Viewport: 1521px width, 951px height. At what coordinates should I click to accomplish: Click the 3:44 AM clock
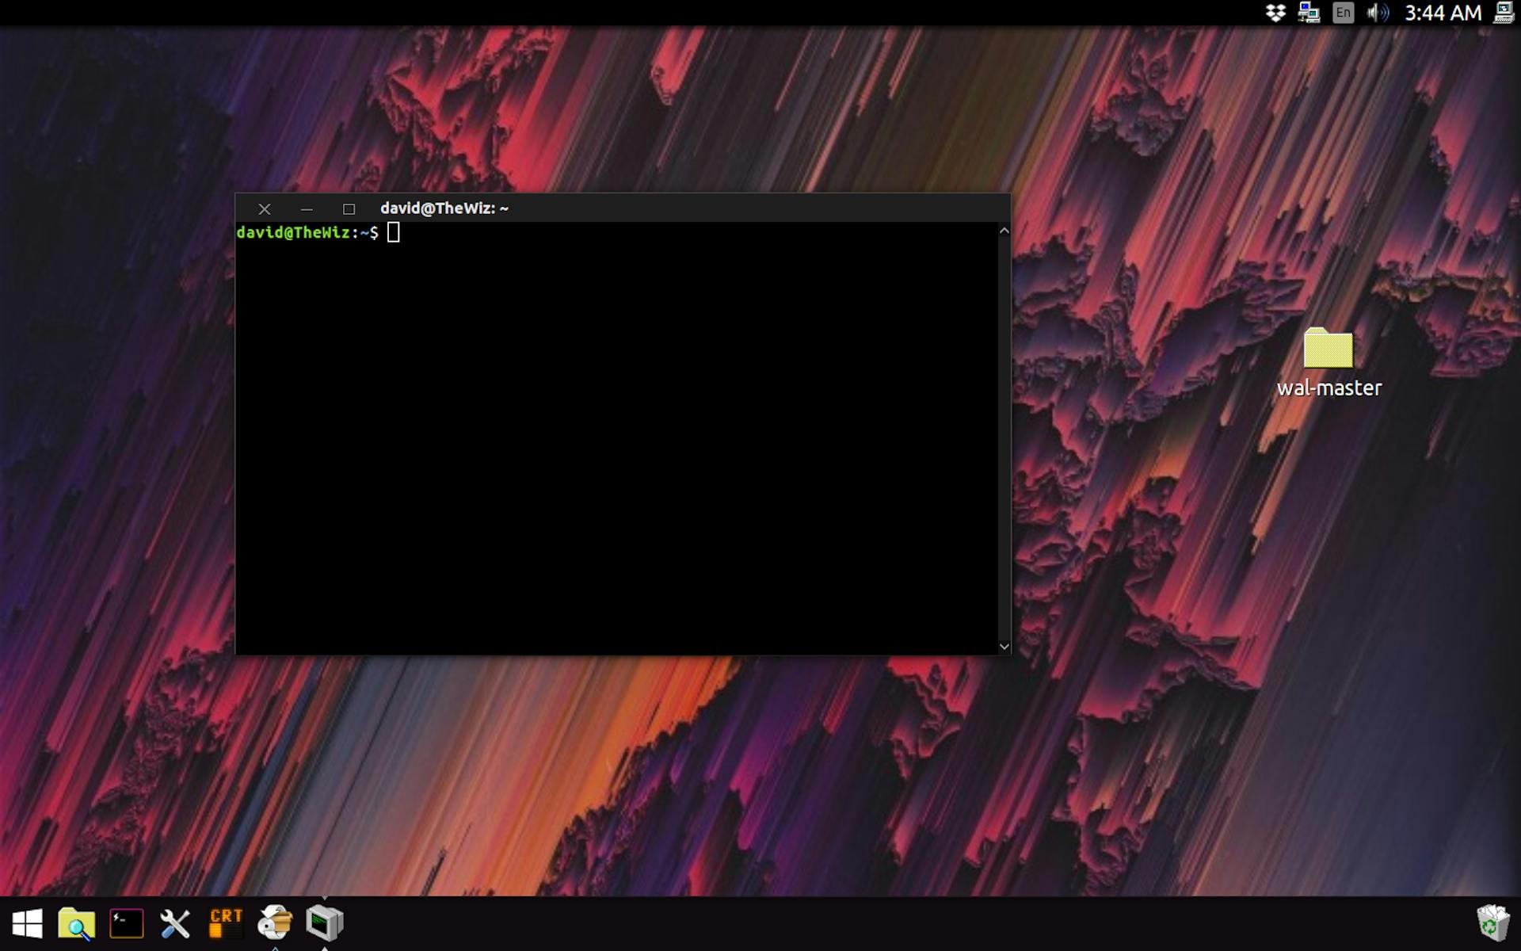point(1443,13)
